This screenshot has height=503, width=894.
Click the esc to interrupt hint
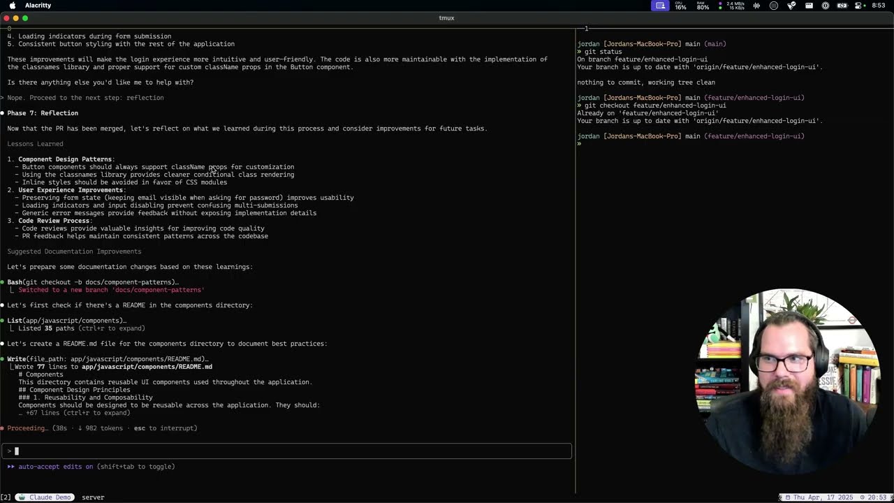(x=165, y=428)
